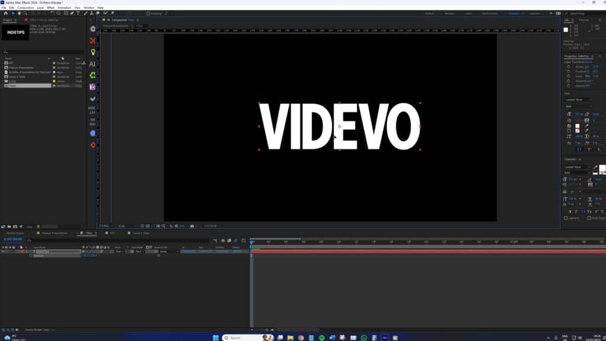Click the trash icon in the Project panel

[x=38, y=227]
